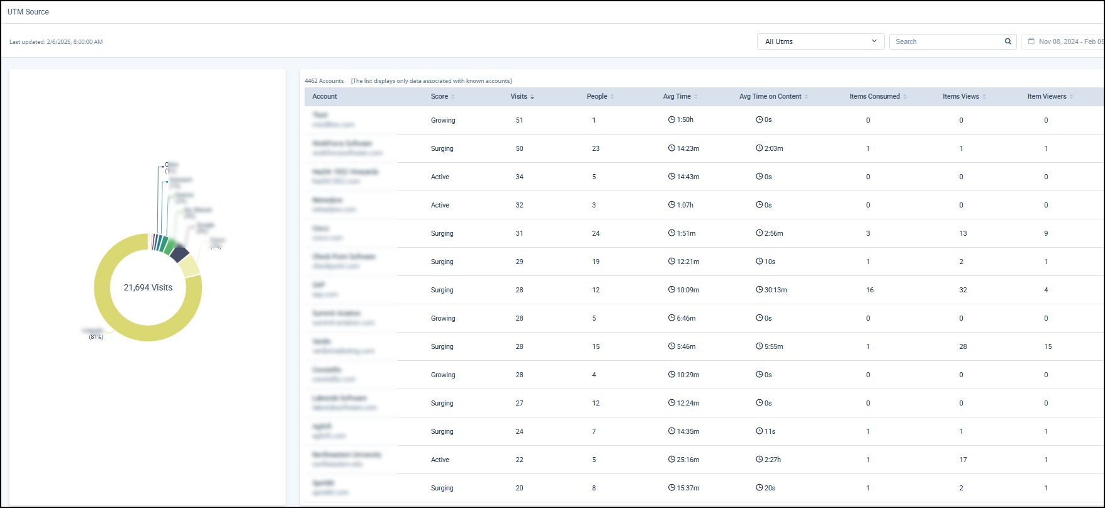Click item viewers count 15
The height and width of the screenshot is (508, 1105).
coord(1048,346)
